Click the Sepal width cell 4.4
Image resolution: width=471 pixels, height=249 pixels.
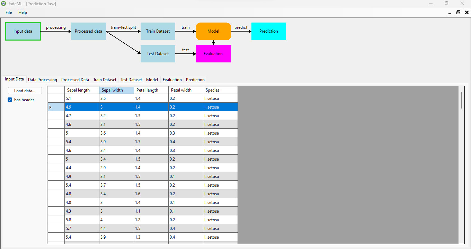[116, 229]
